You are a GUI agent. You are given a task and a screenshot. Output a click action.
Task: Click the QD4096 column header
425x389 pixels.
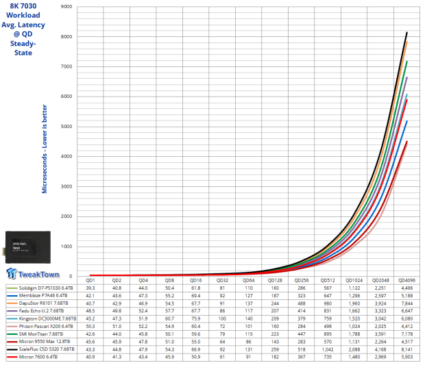pyautogui.click(x=407, y=280)
